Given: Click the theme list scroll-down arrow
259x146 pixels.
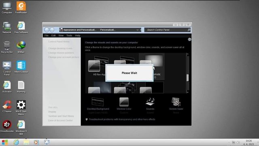Looking at the screenshot, I should pos(187,92).
